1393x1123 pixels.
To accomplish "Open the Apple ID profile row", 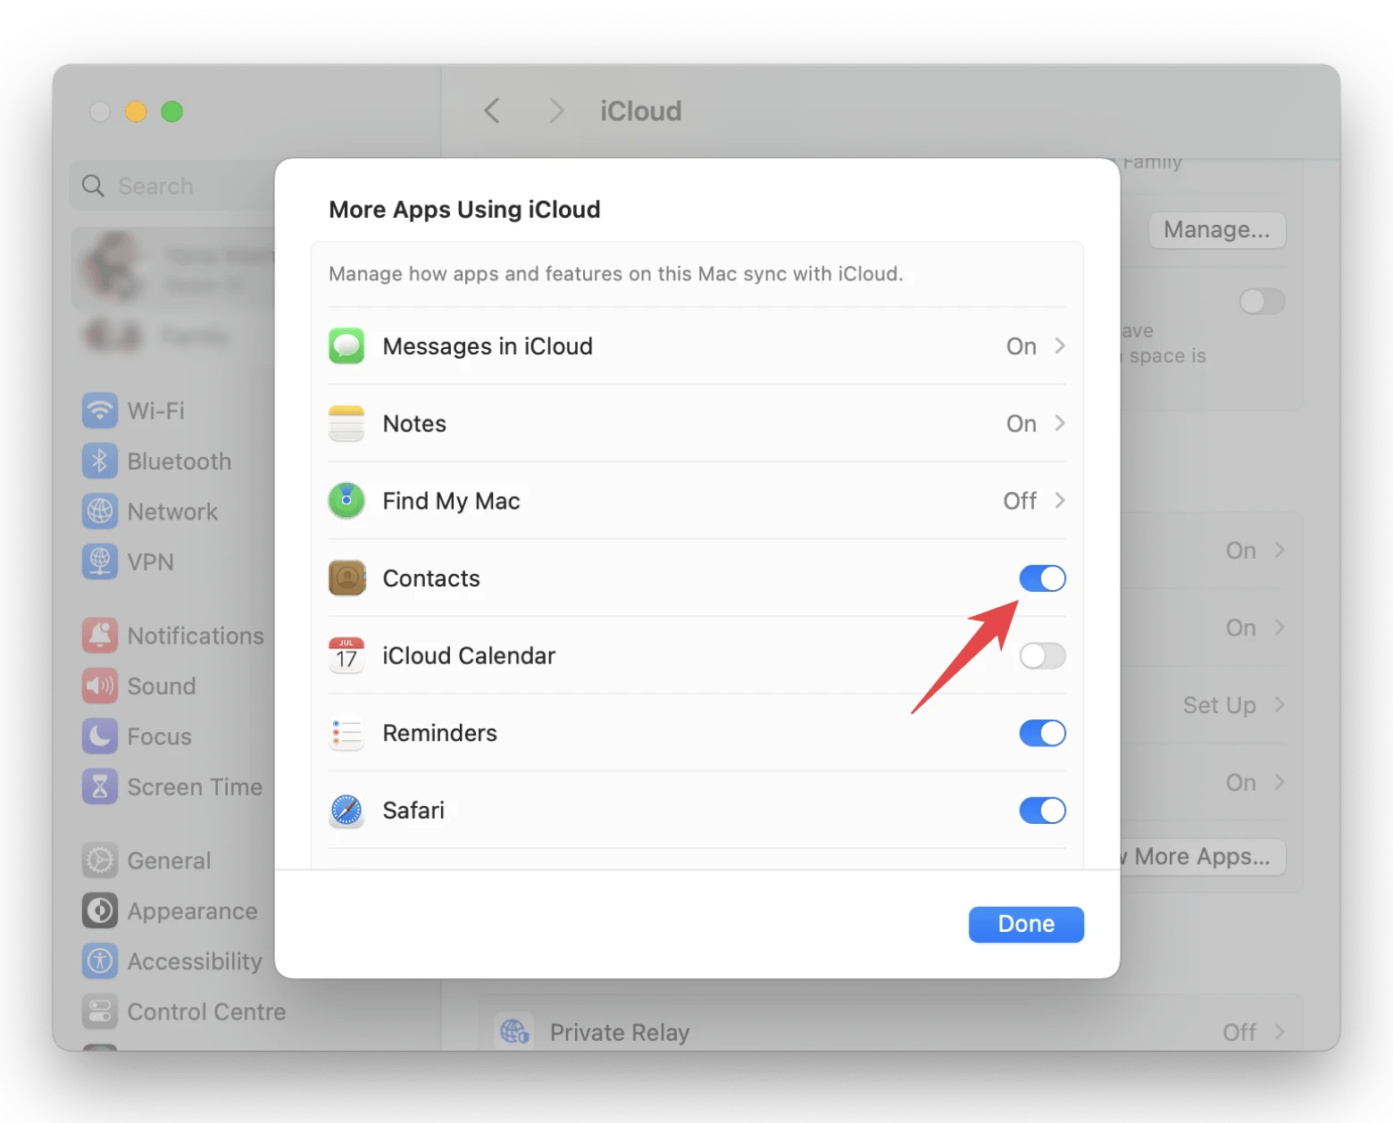I will point(174,268).
